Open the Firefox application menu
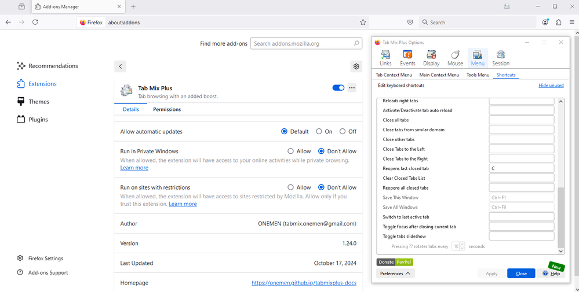The width and height of the screenshot is (579, 292). [571, 23]
